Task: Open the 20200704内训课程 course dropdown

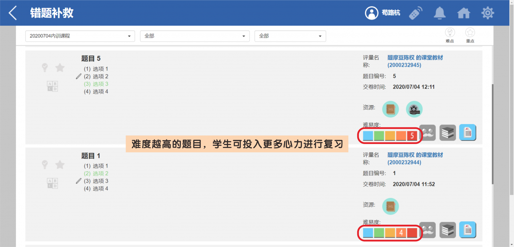Action: [x=80, y=36]
